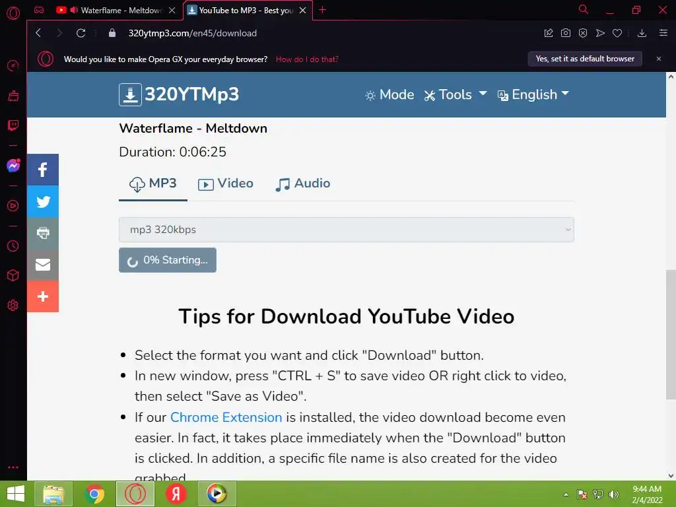The image size is (676, 507).
Task: Open GX Control speedometer in sidebar
Action: 13,65
